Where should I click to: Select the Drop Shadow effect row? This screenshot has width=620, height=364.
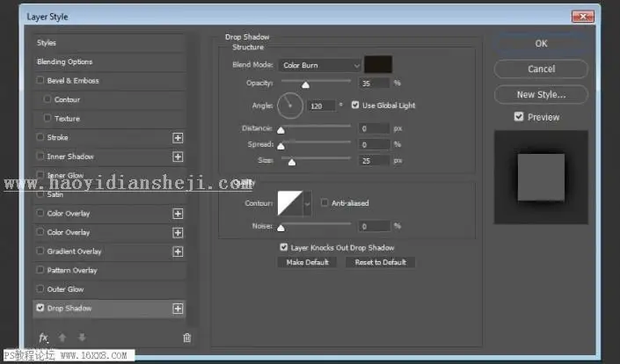point(109,309)
